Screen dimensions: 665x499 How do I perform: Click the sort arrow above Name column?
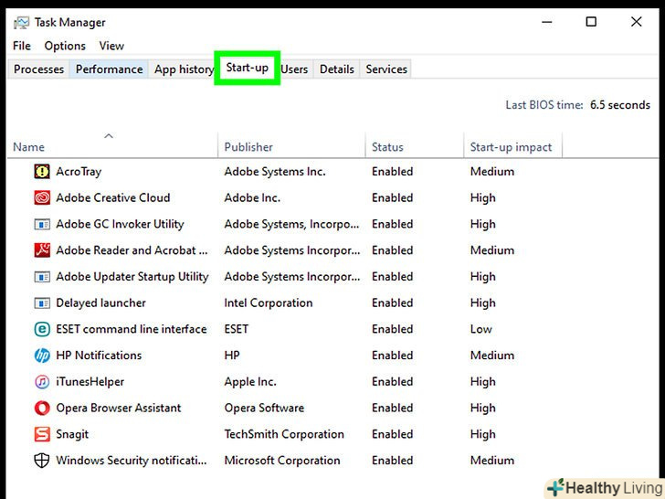point(109,136)
